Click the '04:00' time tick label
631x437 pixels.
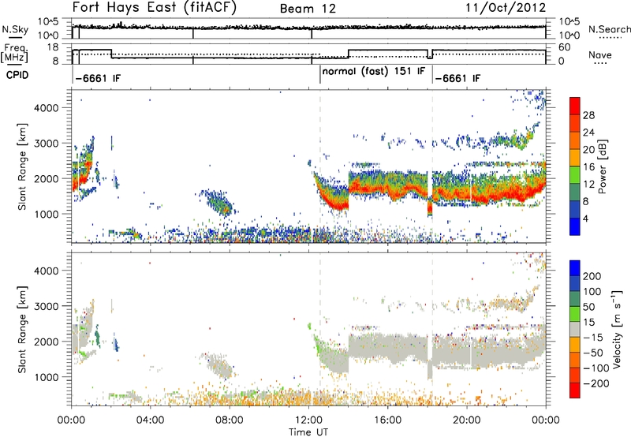pyautogui.click(x=150, y=420)
